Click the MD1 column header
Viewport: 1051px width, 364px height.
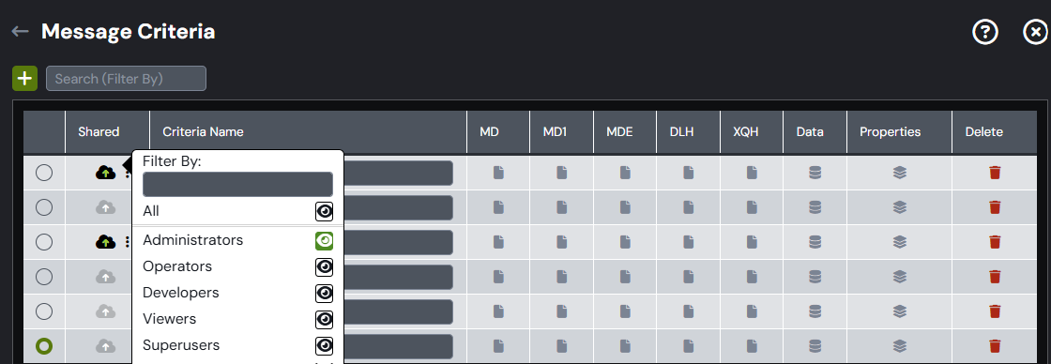point(555,132)
